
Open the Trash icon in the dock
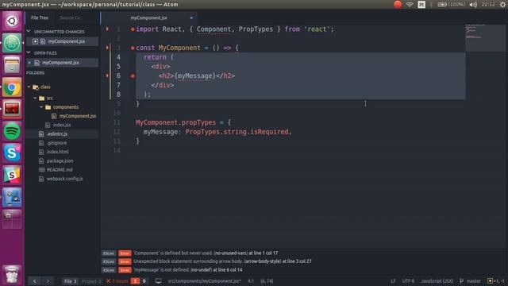point(12,274)
